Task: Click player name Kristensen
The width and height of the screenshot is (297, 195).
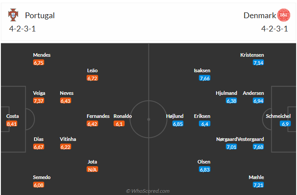Action: coord(252,55)
